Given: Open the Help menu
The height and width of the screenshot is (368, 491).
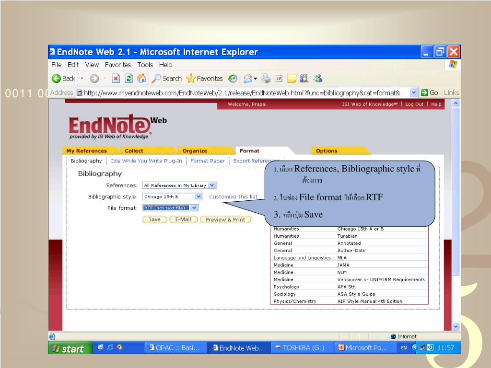Looking at the screenshot, I should pyautogui.click(x=165, y=65).
